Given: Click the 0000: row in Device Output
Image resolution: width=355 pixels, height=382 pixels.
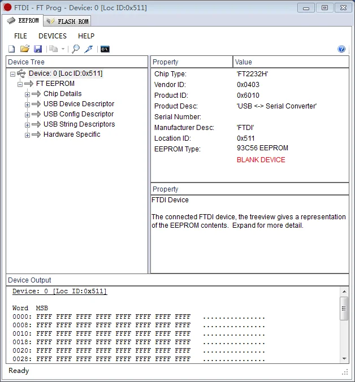Looking at the screenshot, I should click(138, 316).
